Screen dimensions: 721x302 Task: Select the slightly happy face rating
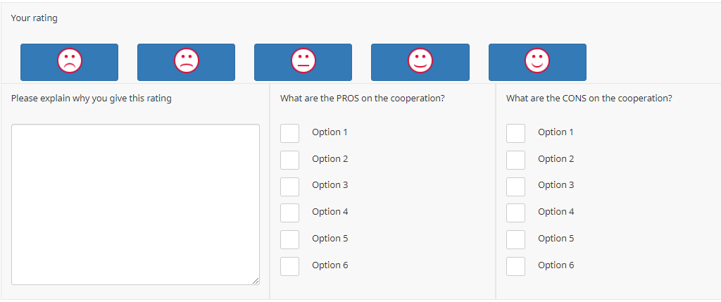pos(420,62)
